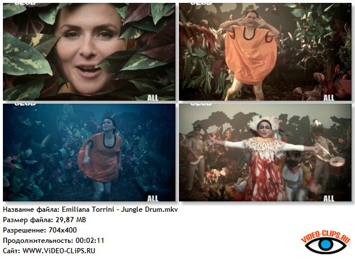The width and height of the screenshot is (355, 259).
Task: Click the resolution 704x400 text
Action: click(63, 230)
